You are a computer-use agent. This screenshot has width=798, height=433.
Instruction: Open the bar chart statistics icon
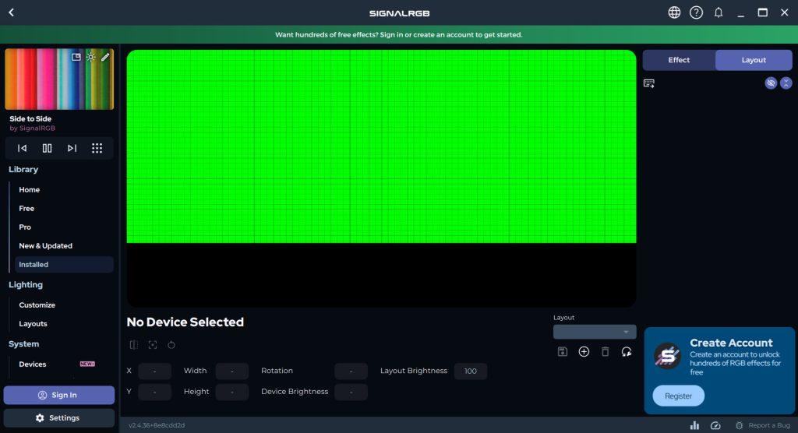click(x=694, y=425)
